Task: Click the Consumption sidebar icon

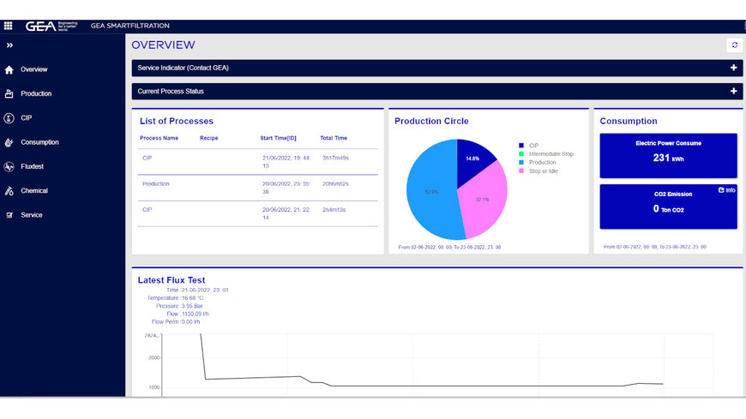Action: [x=9, y=142]
